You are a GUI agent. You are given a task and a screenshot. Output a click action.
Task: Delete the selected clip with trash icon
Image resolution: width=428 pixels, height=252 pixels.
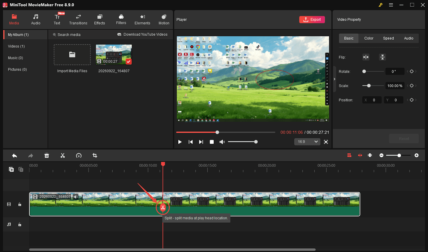pyautogui.click(x=47, y=155)
